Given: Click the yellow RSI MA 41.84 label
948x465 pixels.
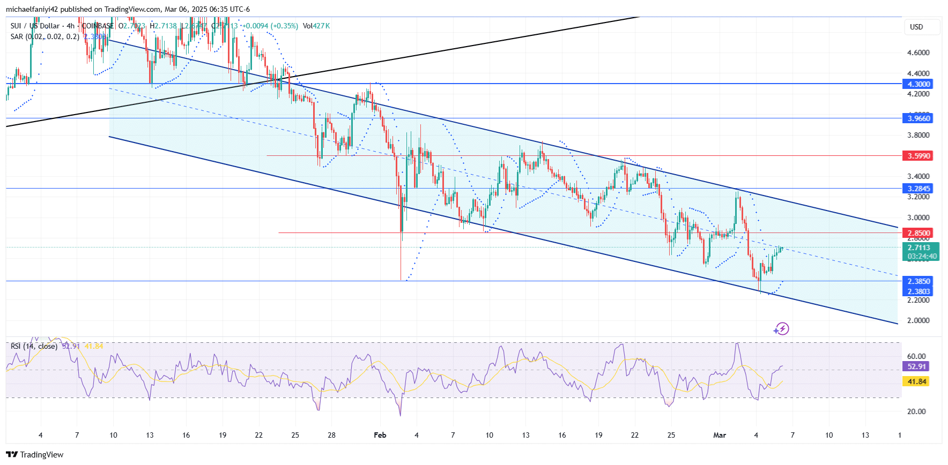Looking at the screenshot, I should pyautogui.click(x=916, y=381).
